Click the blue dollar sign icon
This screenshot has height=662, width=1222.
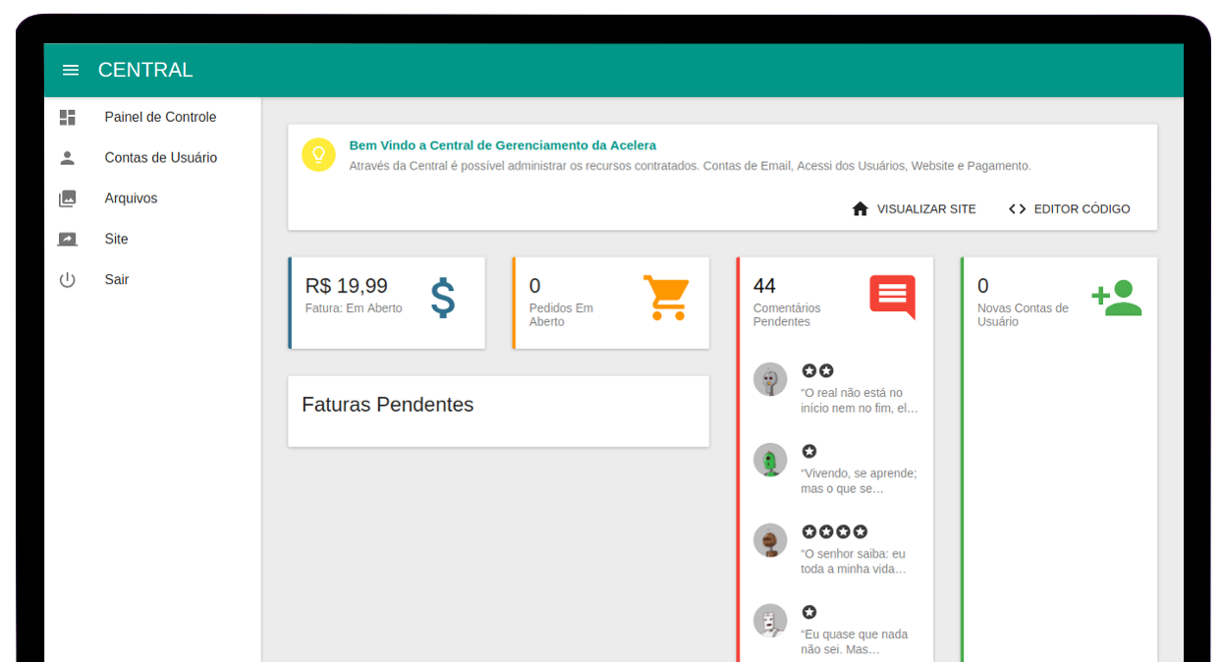(443, 298)
